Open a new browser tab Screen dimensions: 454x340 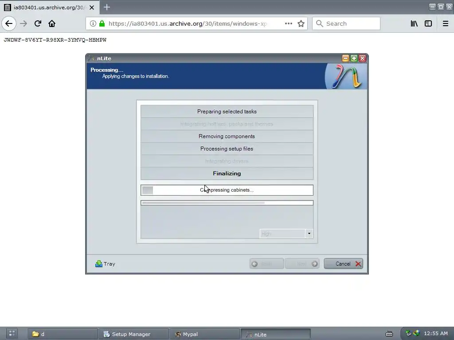[x=107, y=7]
